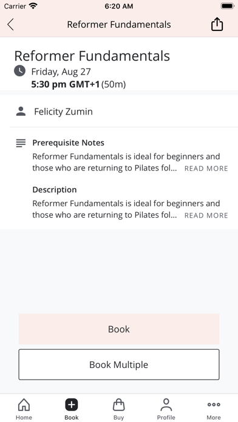
Task: Open the More three-dots icon
Action: [x=214, y=404]
